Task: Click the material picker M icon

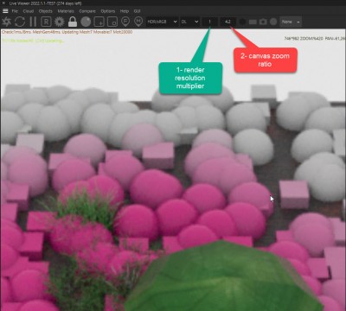Action: 138,22
